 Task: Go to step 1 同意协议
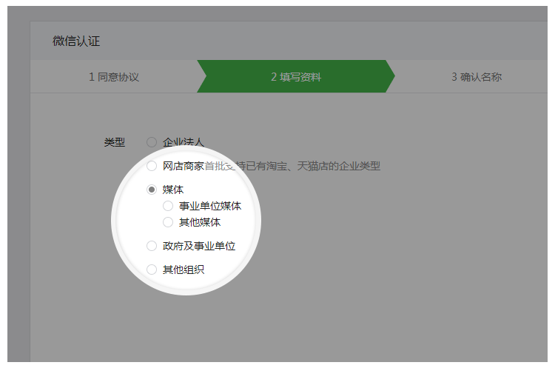coord(114,77)
